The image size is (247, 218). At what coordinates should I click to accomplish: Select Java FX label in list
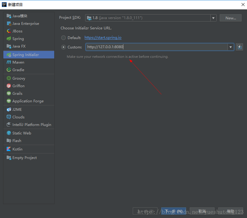click(19, 46)
